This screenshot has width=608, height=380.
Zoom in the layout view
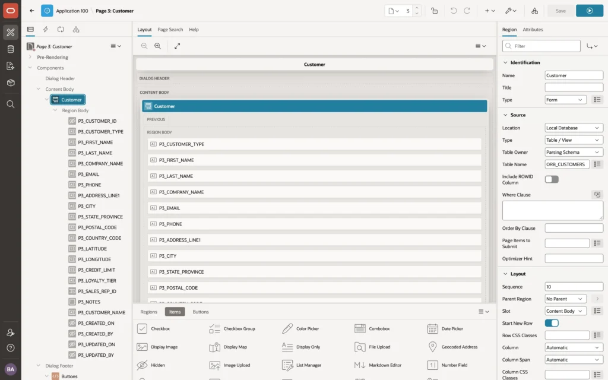[x=158, y=46]
